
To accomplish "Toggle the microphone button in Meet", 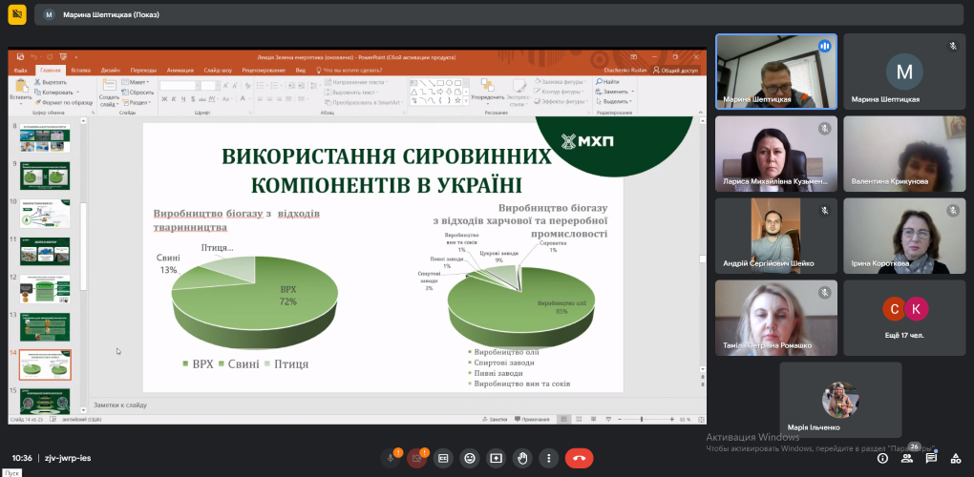I will coord(391,458).
